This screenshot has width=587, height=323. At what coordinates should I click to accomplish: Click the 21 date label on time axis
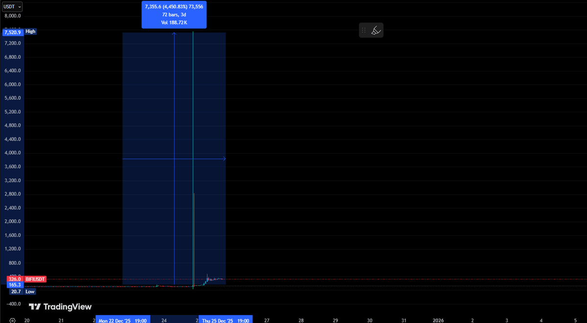pos(61,321)
